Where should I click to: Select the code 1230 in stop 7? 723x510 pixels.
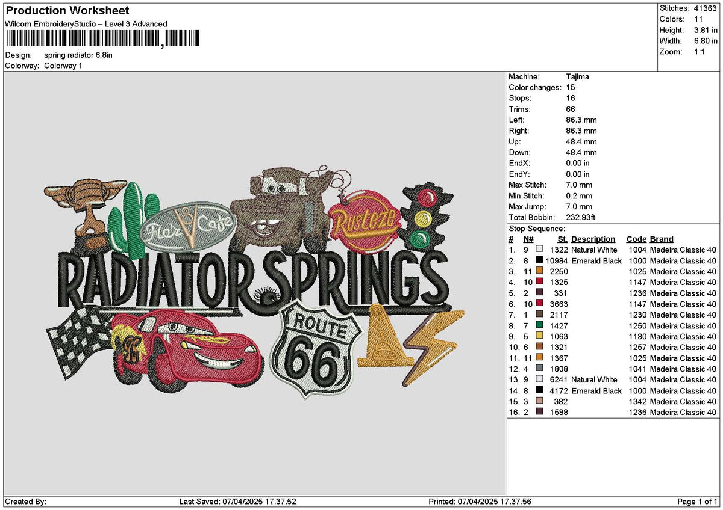pyautogui.click(x=637, y=315)
